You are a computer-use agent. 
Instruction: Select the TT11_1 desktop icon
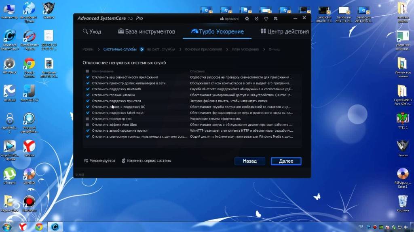403,121
